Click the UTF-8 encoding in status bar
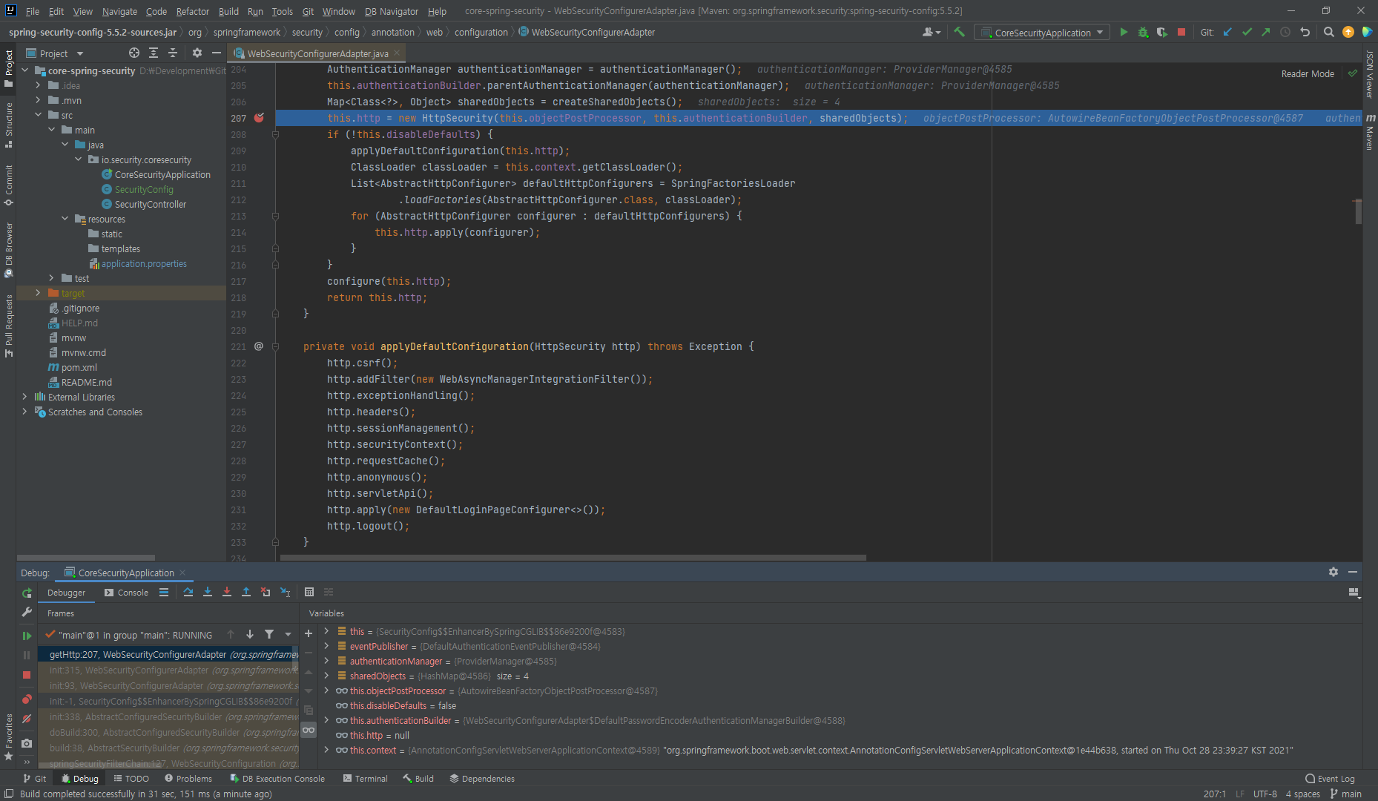Image resolution: width=1378 pixels, height=801 pixels. click(1265, 794)
